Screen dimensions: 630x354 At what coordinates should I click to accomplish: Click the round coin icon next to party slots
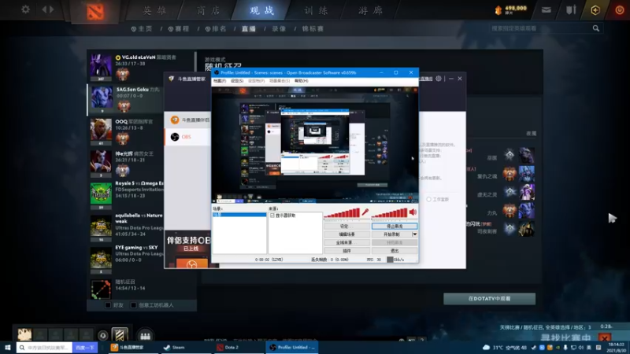pos(102,336)
